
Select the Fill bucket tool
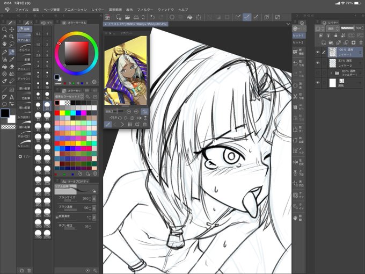point(4,67)
